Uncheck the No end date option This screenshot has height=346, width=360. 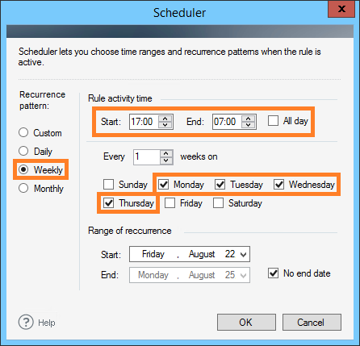coord(273,273)
